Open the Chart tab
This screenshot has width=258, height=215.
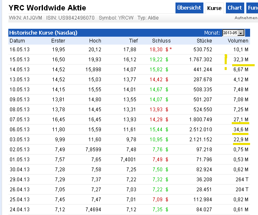[x=235, y=7]
